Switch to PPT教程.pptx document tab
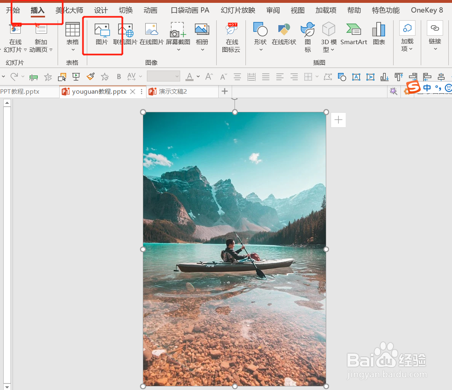452x390 pixels. 29,92
